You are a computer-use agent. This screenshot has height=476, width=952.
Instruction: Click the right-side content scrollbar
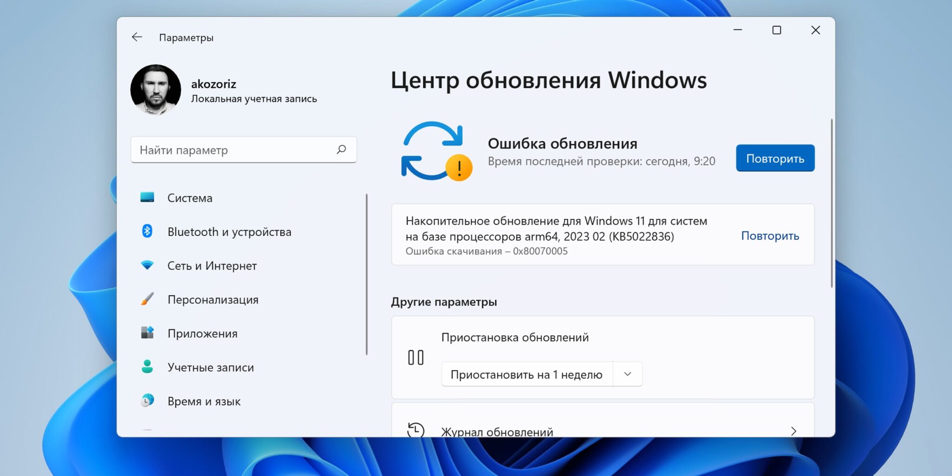pos(832,204)
